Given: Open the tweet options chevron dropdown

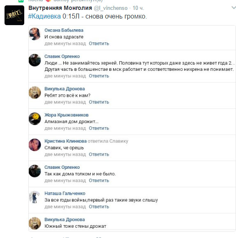Looking at the screenshot, I should 234,7.
